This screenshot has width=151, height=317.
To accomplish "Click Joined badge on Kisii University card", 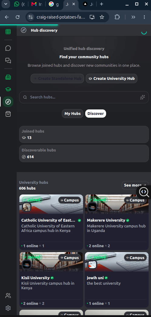I will click(x=32, y=257).
